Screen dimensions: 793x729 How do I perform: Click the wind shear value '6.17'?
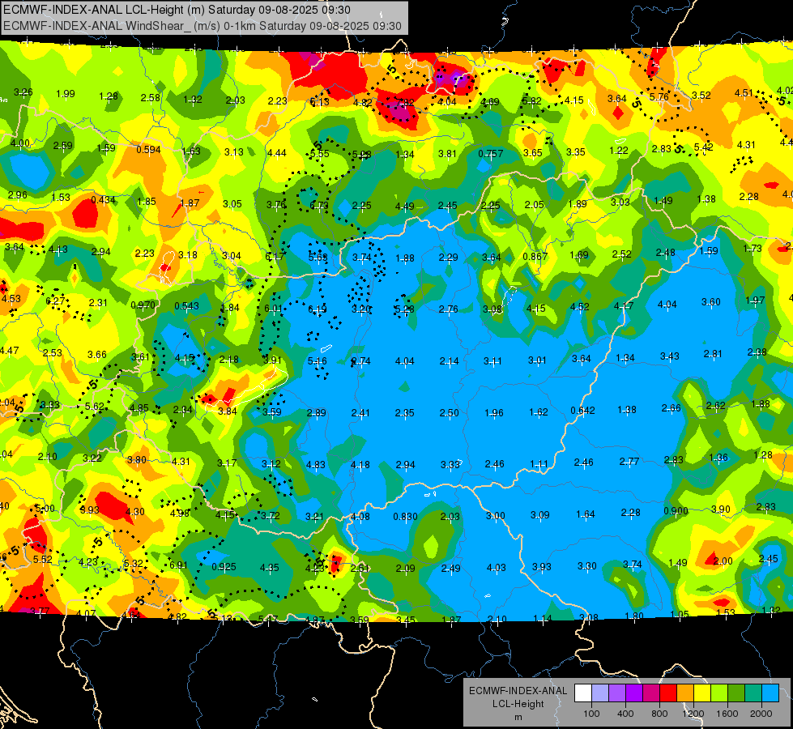coord(275,257)
